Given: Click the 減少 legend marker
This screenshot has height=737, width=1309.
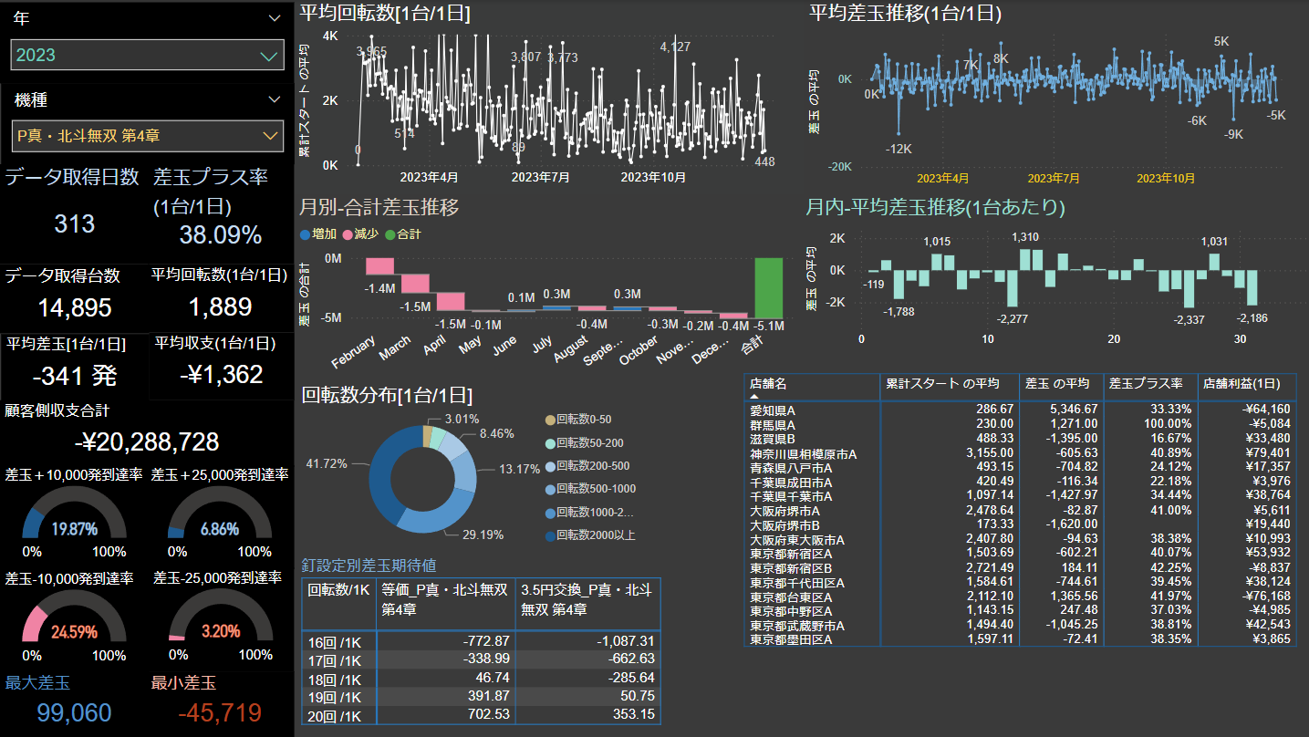Looking at the screenshot, I should (x=347, y=234).
